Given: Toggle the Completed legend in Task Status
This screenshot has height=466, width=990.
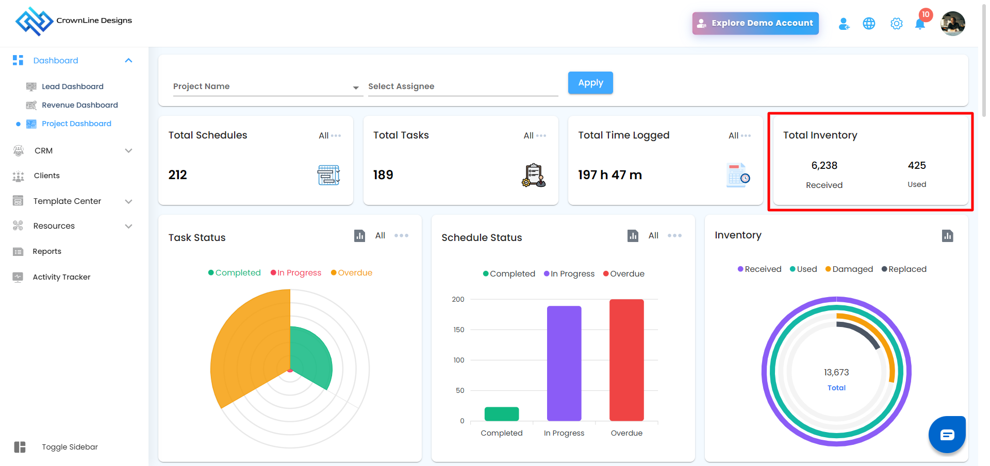Looking at the screenshot, I should 234,273.
